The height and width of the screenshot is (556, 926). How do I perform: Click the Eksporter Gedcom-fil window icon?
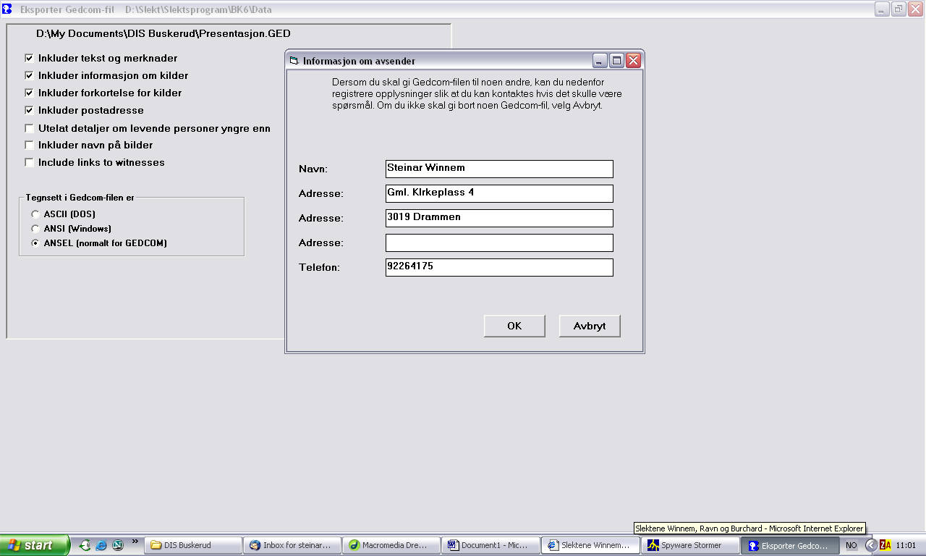point(7,9)
